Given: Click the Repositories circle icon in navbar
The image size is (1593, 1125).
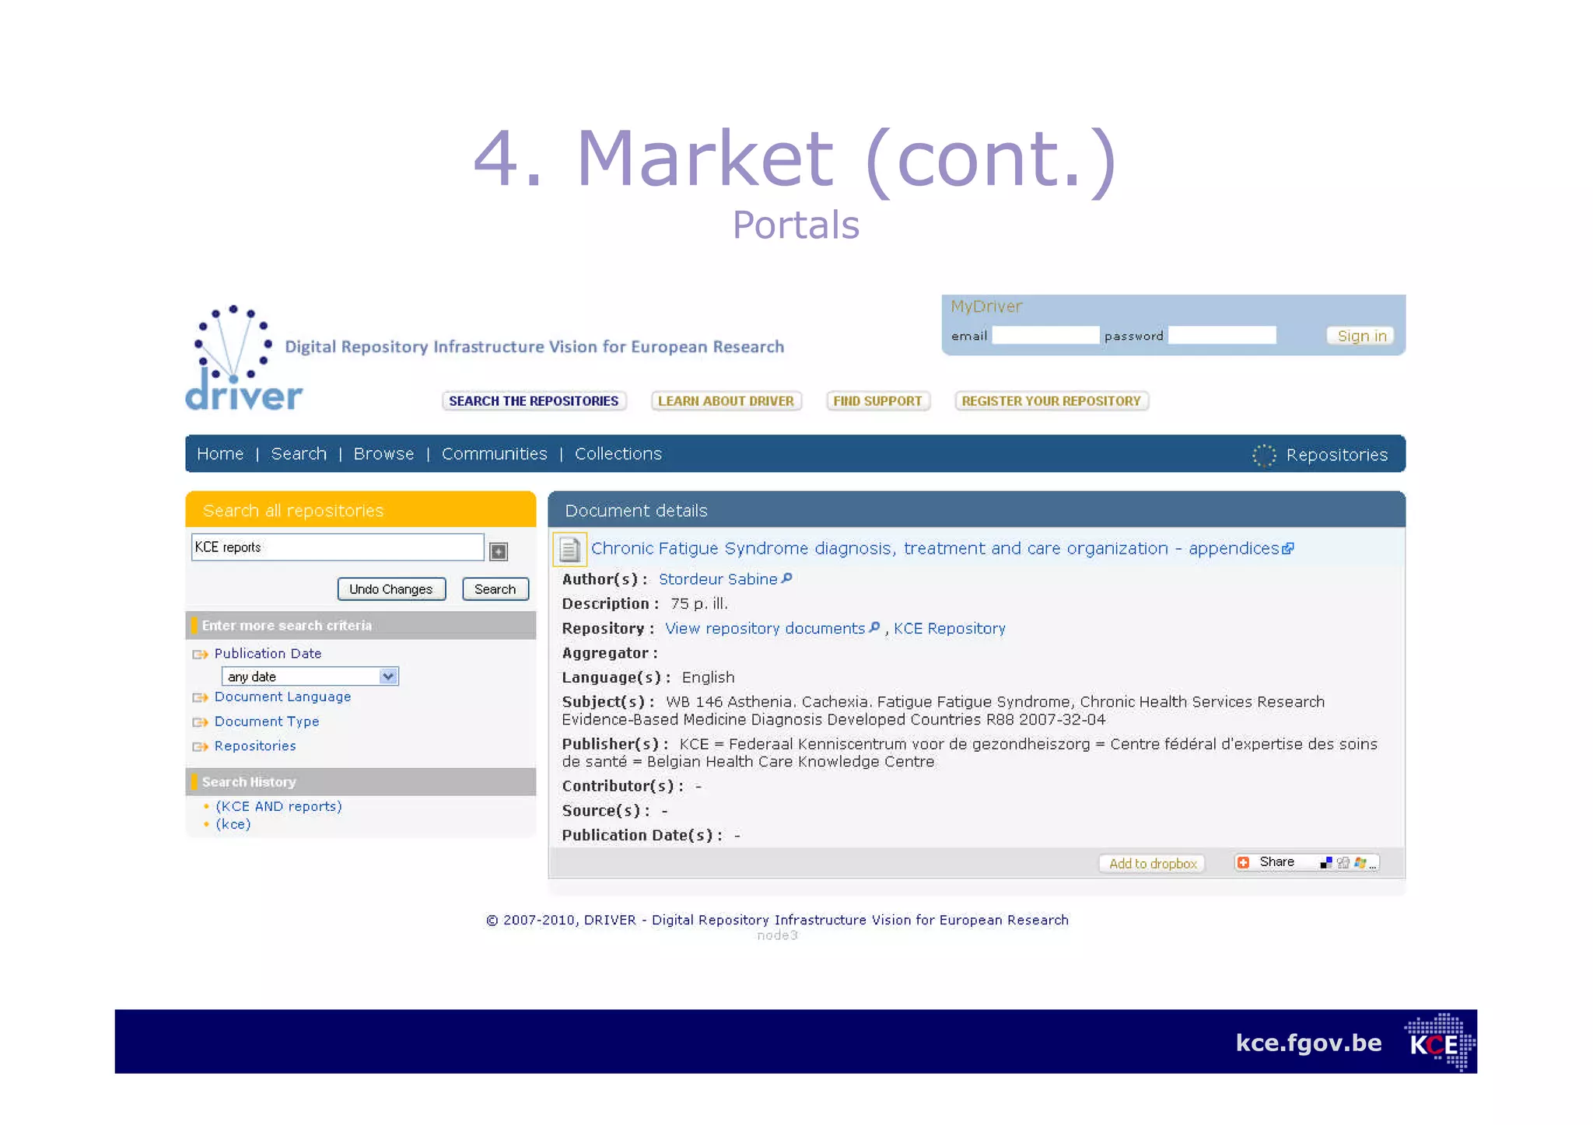Looking at the screenshot, I should point(1264,455).
